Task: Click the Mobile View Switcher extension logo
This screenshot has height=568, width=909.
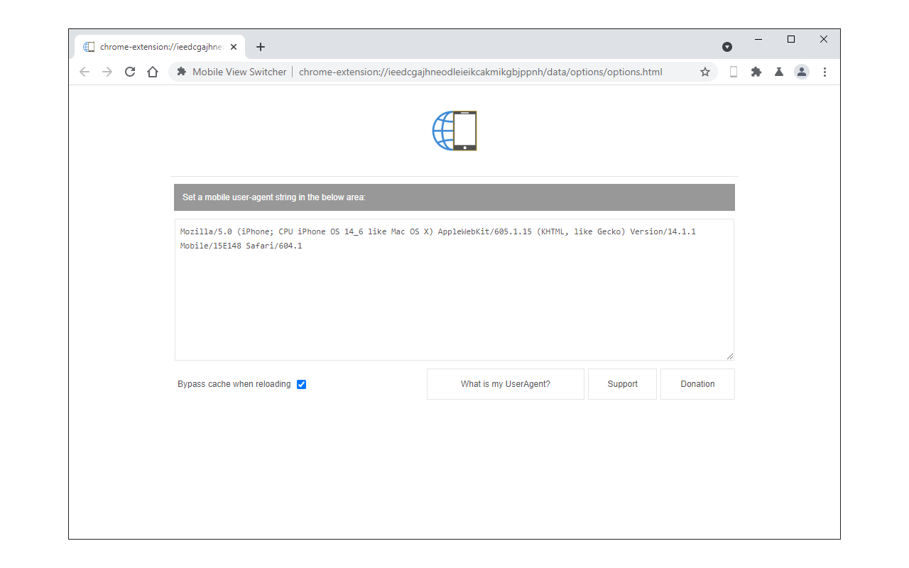Action: point(454,131)
